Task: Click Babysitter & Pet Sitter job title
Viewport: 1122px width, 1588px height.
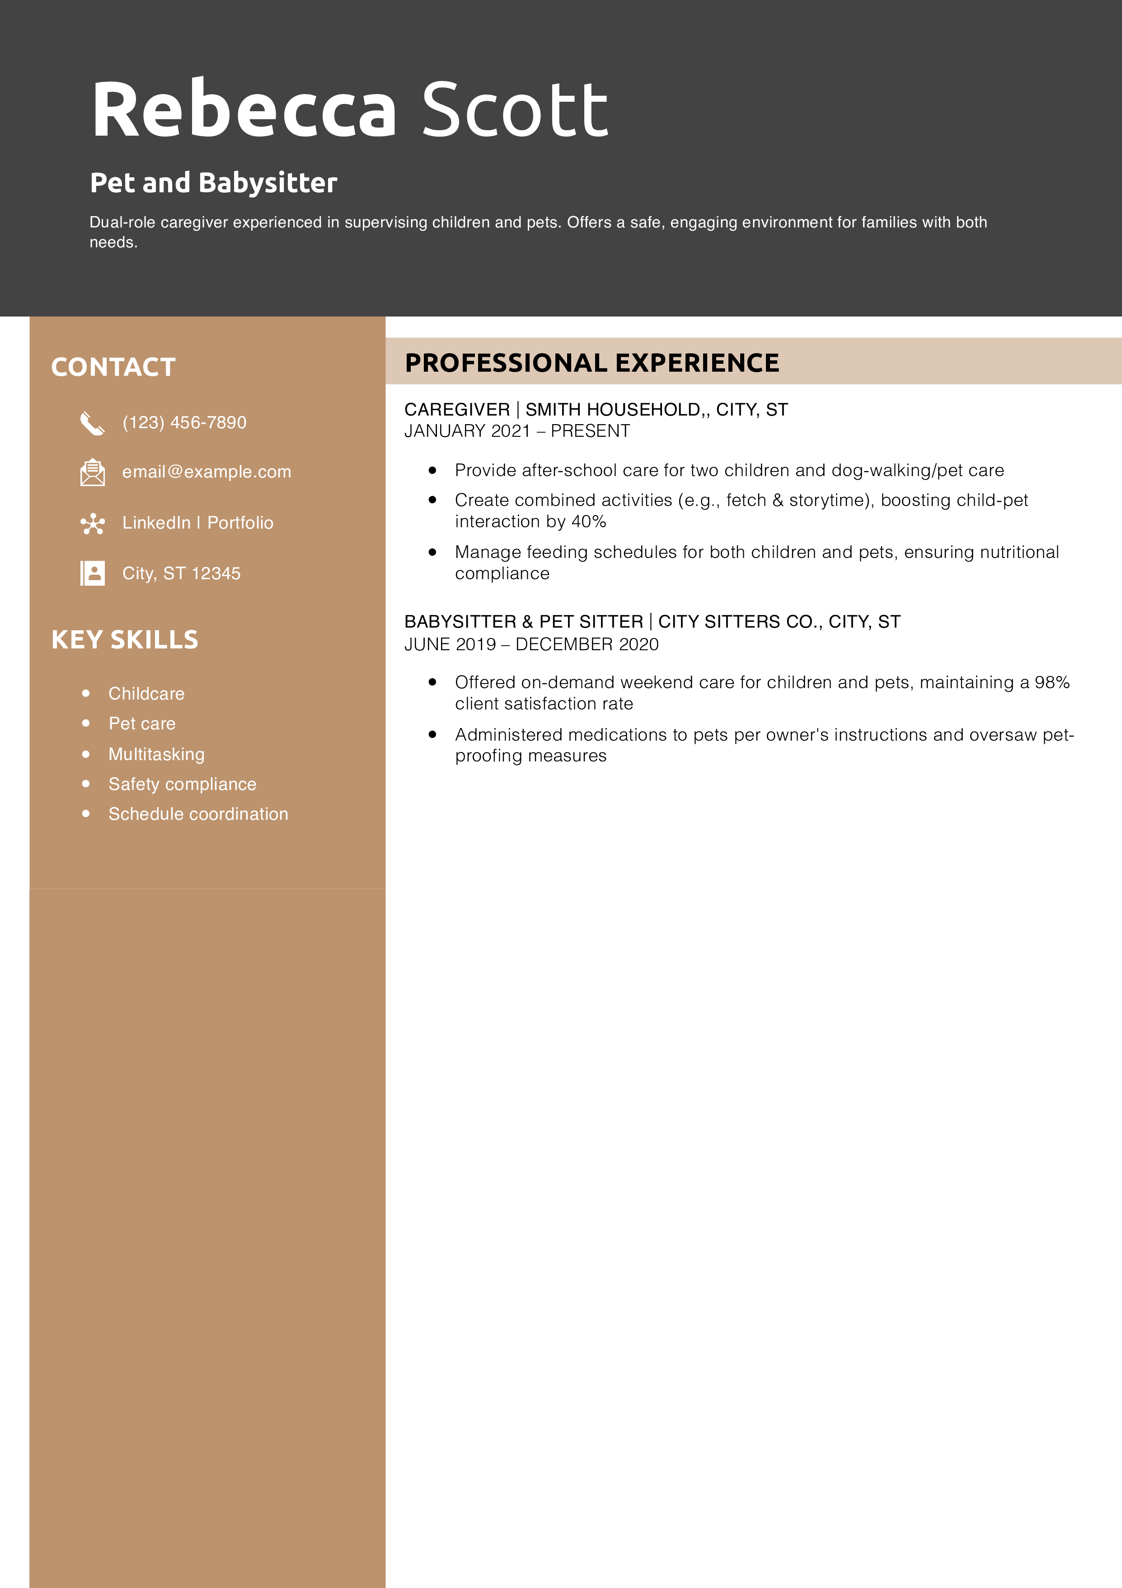Action: 652,622
